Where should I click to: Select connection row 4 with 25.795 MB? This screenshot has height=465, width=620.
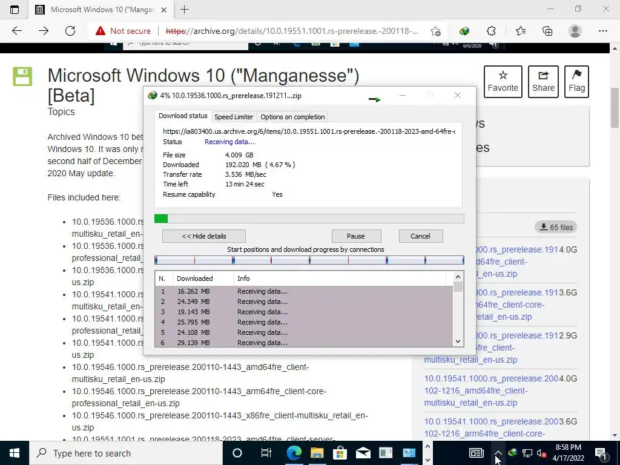(304, 322)
